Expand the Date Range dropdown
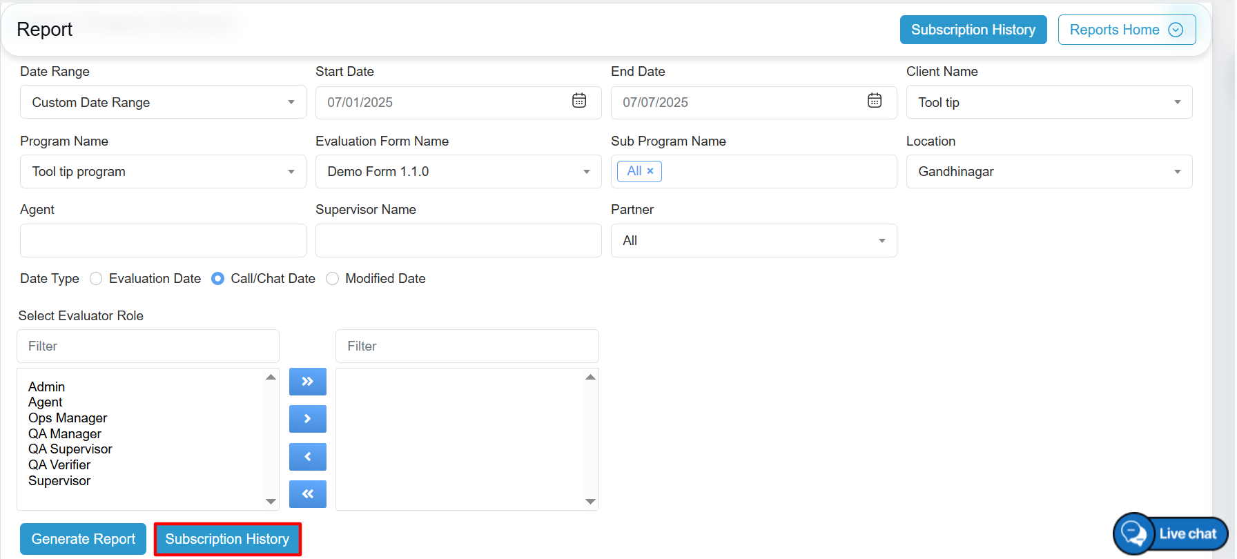This screenshot has width=1237, height=559. pyautogui.click(x=163, y=102)
